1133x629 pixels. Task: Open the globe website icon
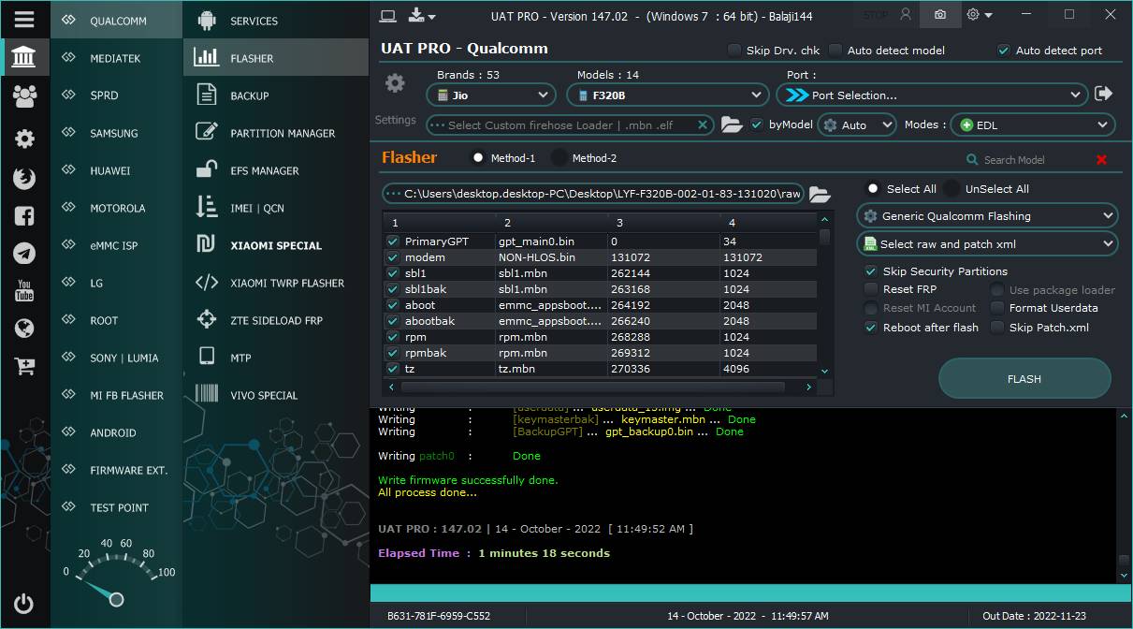click(x=24, y=329)
